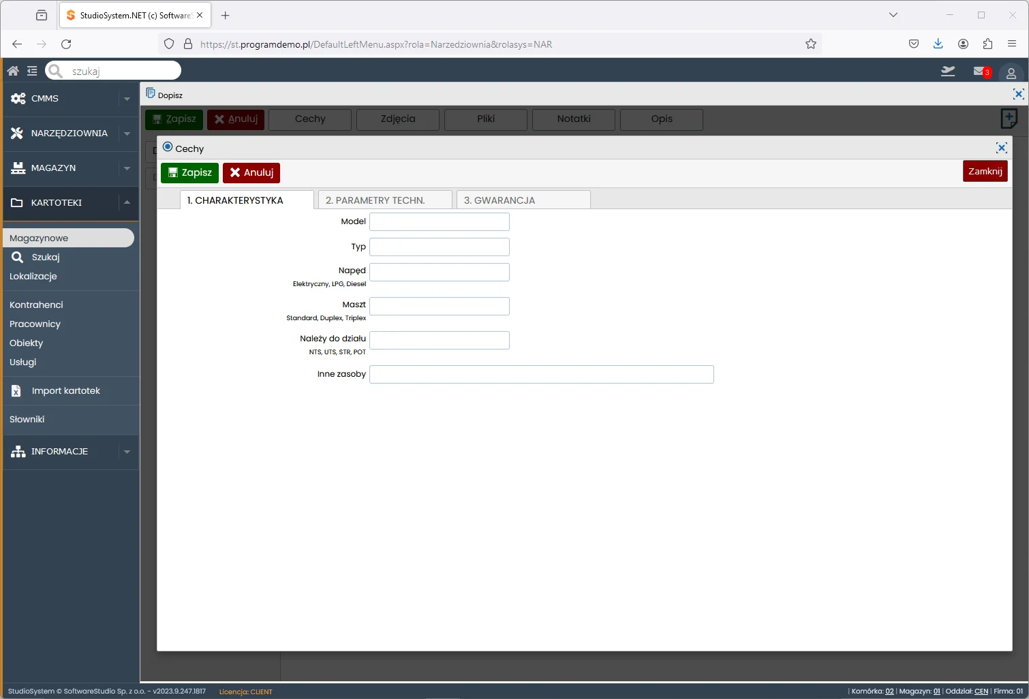
Task: Focus the Typ input field
Action: [x=440, y=247]
